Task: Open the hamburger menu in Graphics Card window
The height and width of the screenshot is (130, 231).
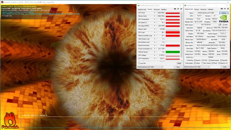Action: pyautogui.click(x=228, y=9)
